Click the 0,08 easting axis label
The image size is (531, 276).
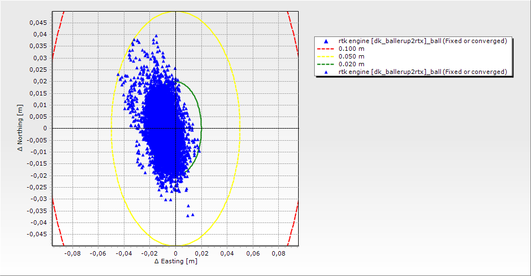point(278,253)
